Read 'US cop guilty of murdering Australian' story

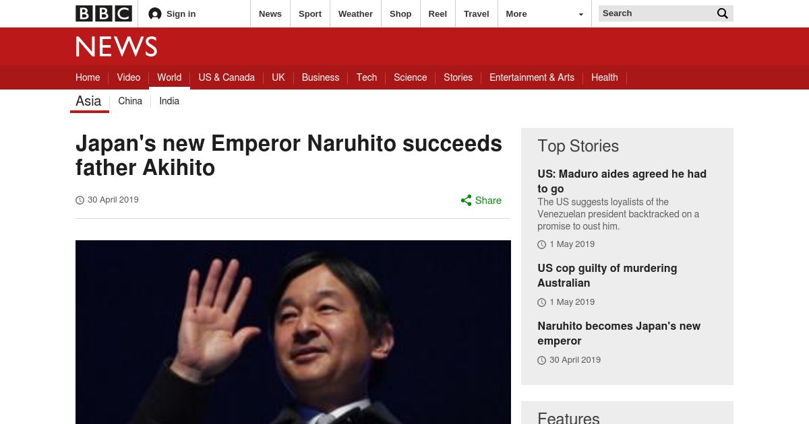[x=607, y=275]
